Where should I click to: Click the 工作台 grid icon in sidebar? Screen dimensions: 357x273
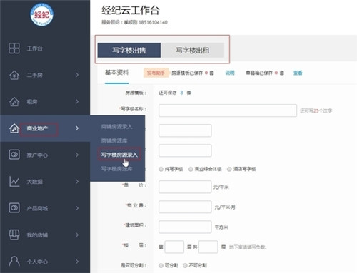click(14, 48)
